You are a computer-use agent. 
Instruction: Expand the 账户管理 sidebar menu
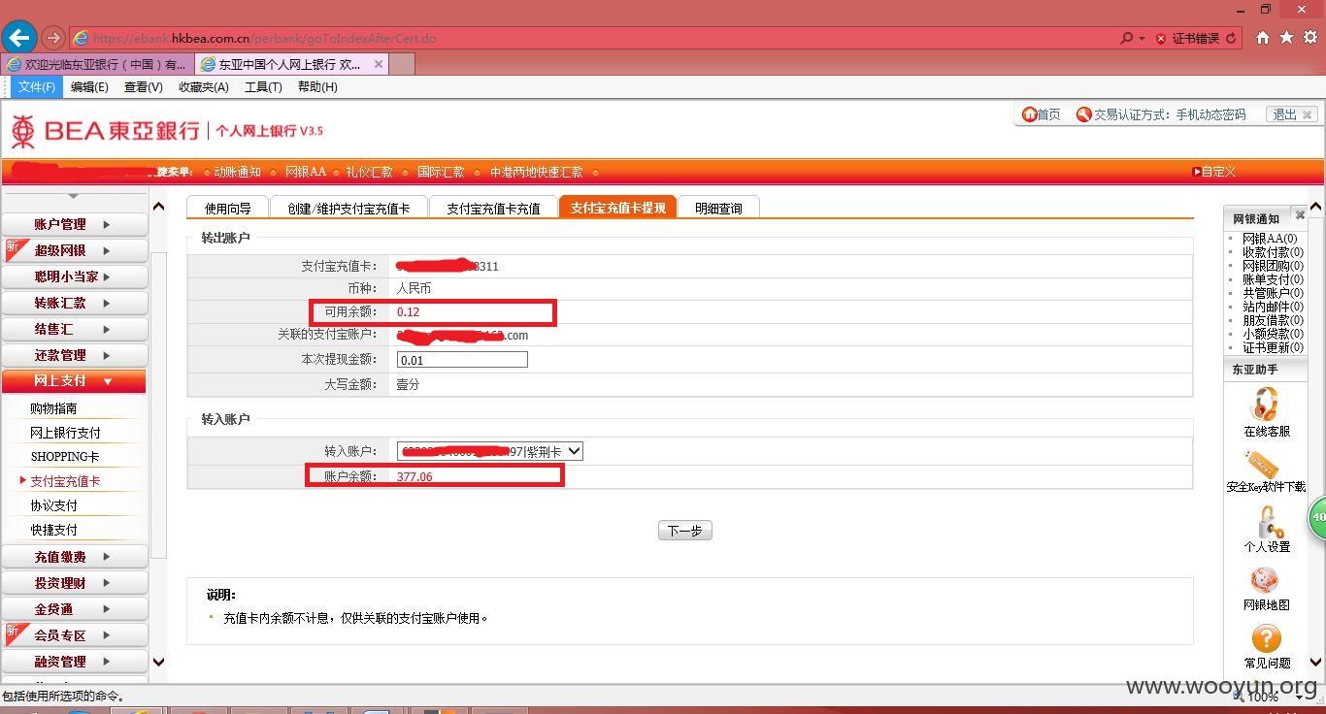coord(74,224)
